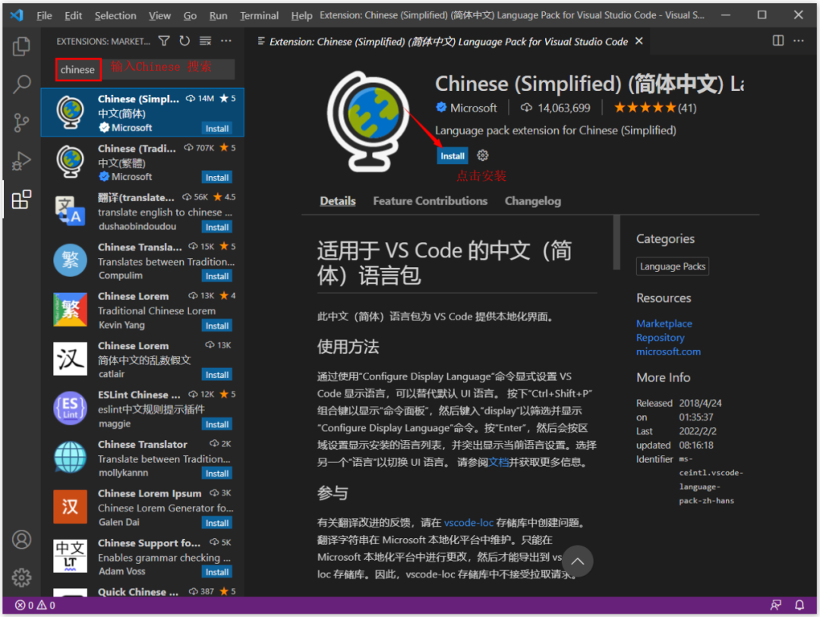Open the Filter Extensions dropdown
The height and width of the screenshot is (617, 820).
pyautogui.click(x=163, y=41)
